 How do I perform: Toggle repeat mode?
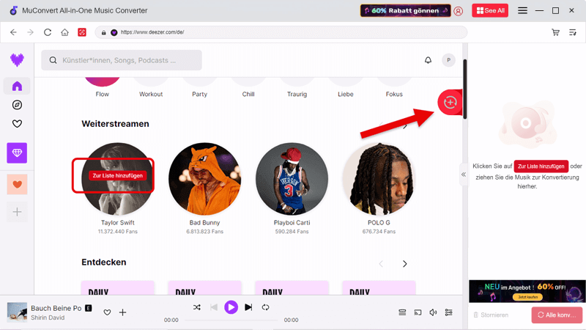tap(265, 307)
